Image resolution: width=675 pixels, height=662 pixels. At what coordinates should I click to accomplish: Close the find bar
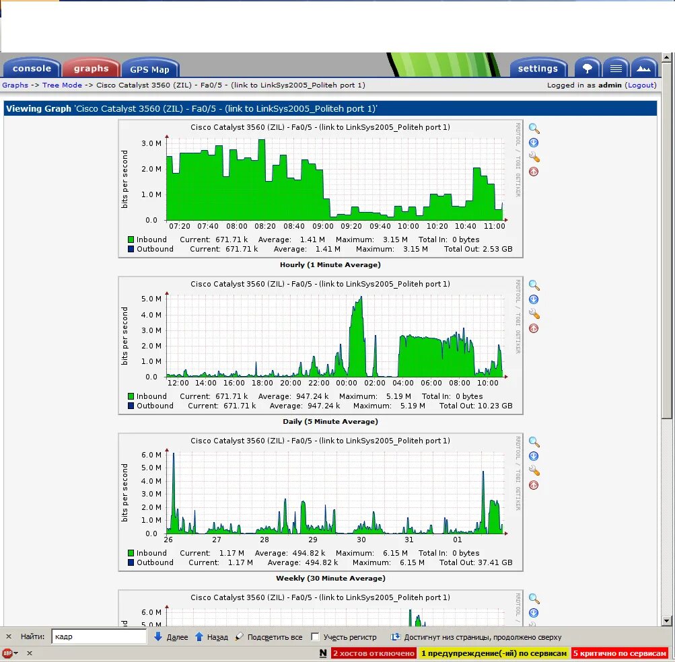9,636
